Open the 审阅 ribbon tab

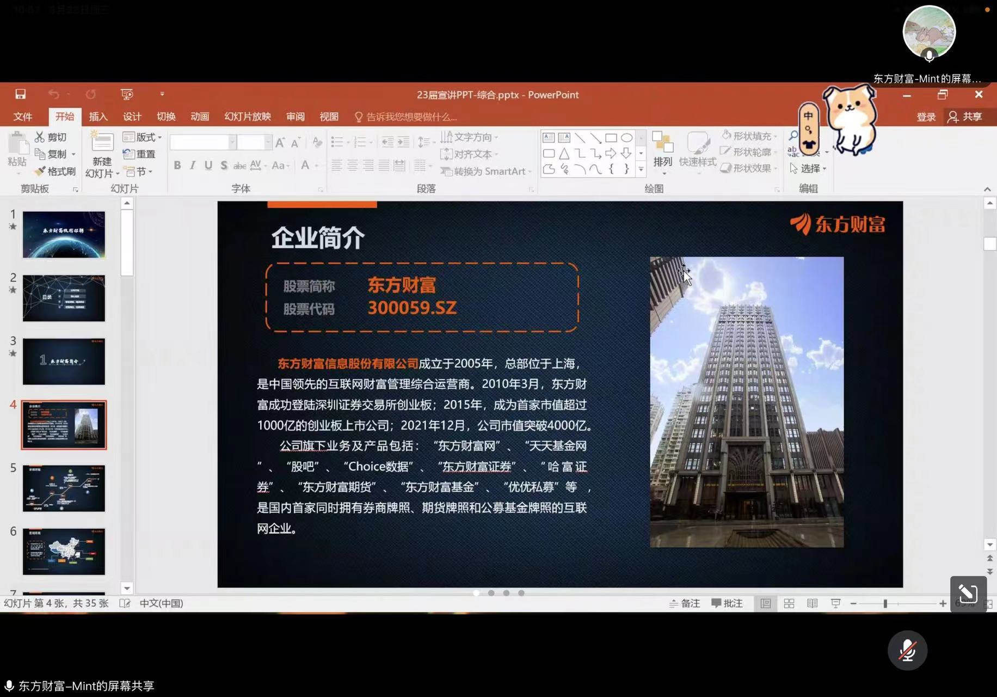(296, 117)
